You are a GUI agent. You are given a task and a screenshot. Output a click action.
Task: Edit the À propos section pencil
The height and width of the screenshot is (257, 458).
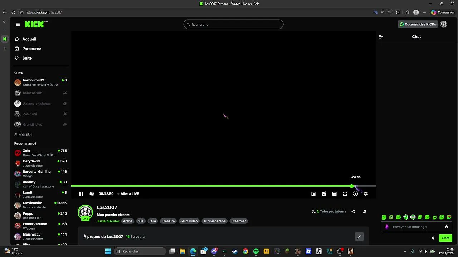coord(359,237)
